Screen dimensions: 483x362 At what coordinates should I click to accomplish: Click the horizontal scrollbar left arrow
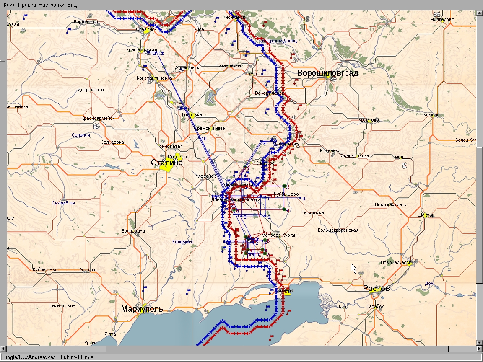tap(3, 349)
